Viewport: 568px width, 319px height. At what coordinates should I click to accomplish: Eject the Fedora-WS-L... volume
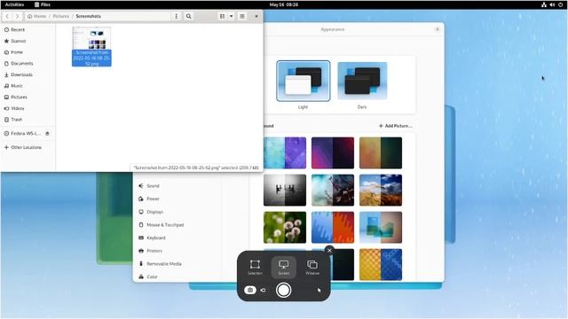coord(47,134)
